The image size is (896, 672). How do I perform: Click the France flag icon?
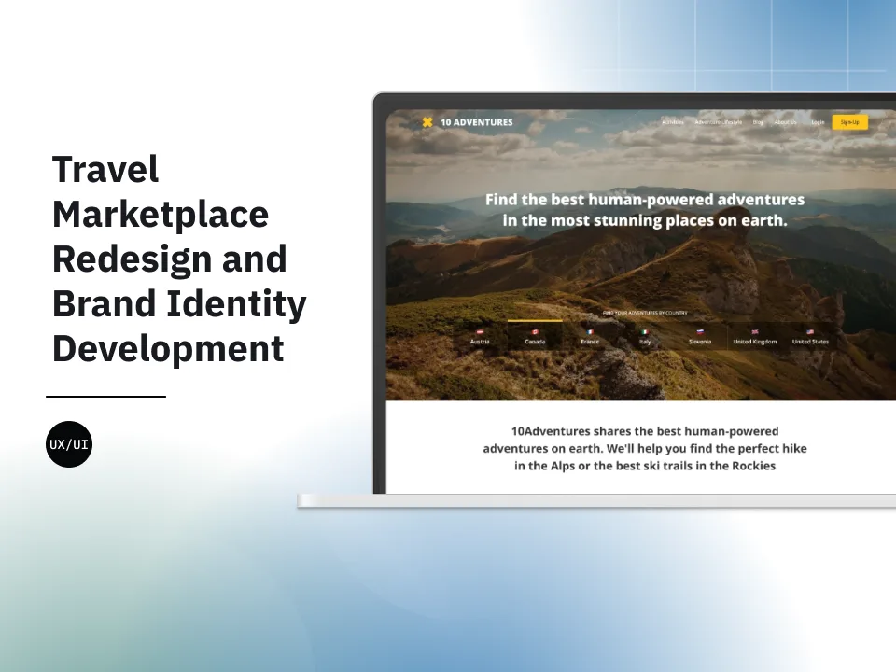click(x=590, y=331)
